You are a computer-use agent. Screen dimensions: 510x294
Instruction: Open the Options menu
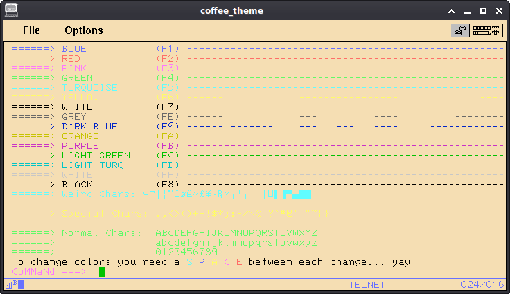(84, 30)
